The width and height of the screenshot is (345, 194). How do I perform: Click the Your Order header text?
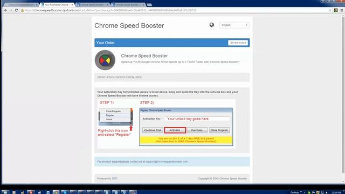[x=106, y=43]
